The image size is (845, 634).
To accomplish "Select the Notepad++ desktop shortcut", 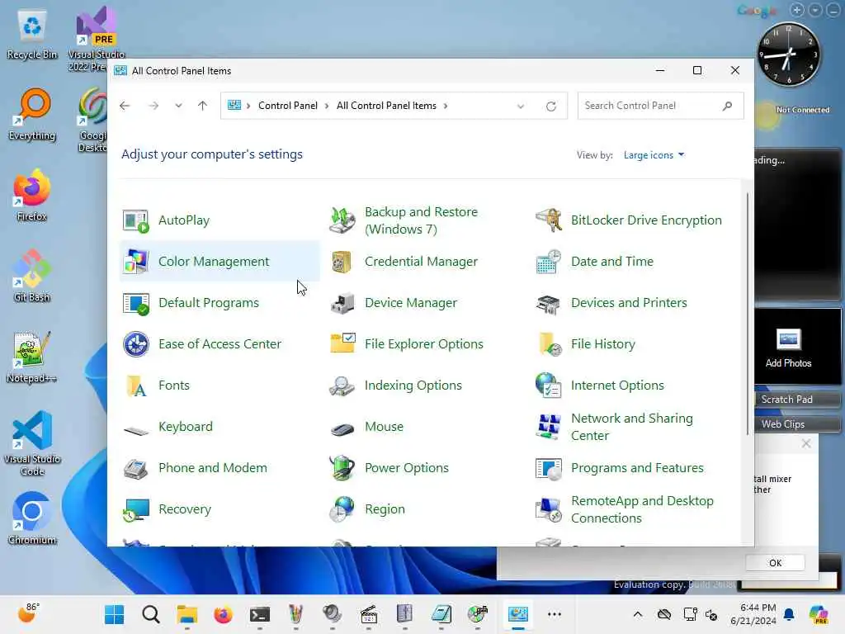I will (x=32, y=357).
